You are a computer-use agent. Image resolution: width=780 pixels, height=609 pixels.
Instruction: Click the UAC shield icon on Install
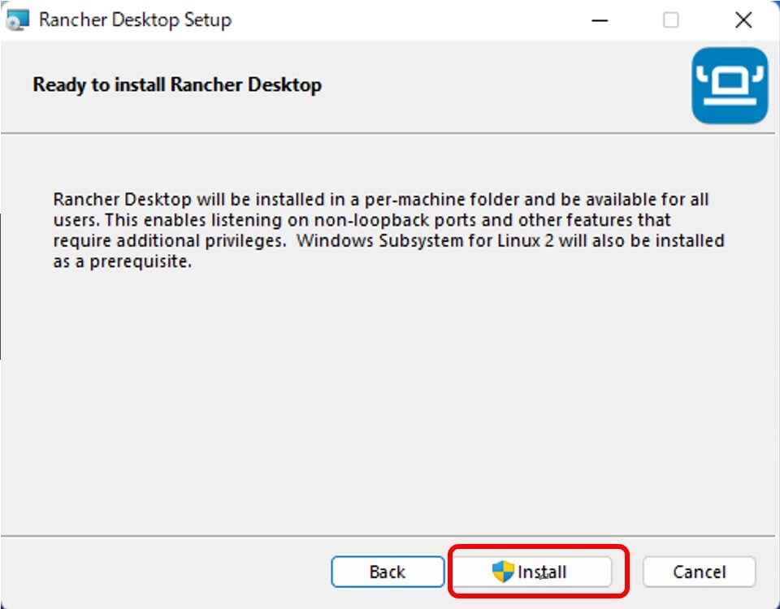(503, 572)
